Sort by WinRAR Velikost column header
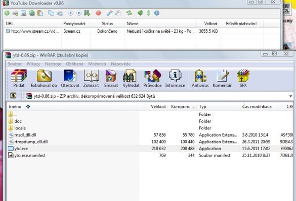This screenshot has width=296, height=201. tap(154, 107)
